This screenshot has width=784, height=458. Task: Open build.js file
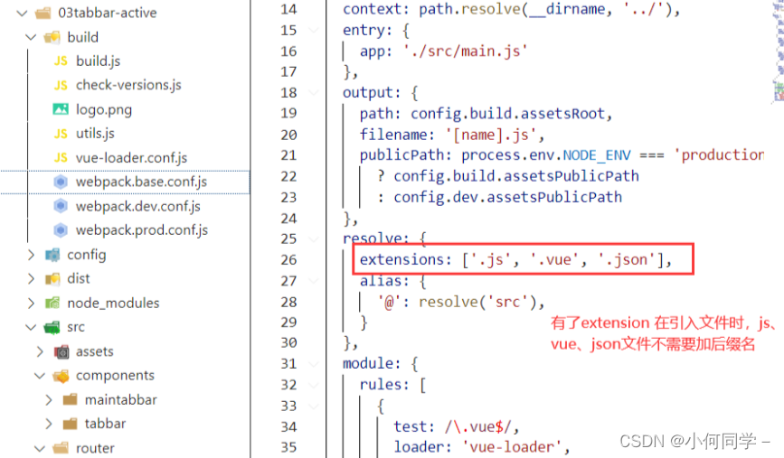[98, 61]
